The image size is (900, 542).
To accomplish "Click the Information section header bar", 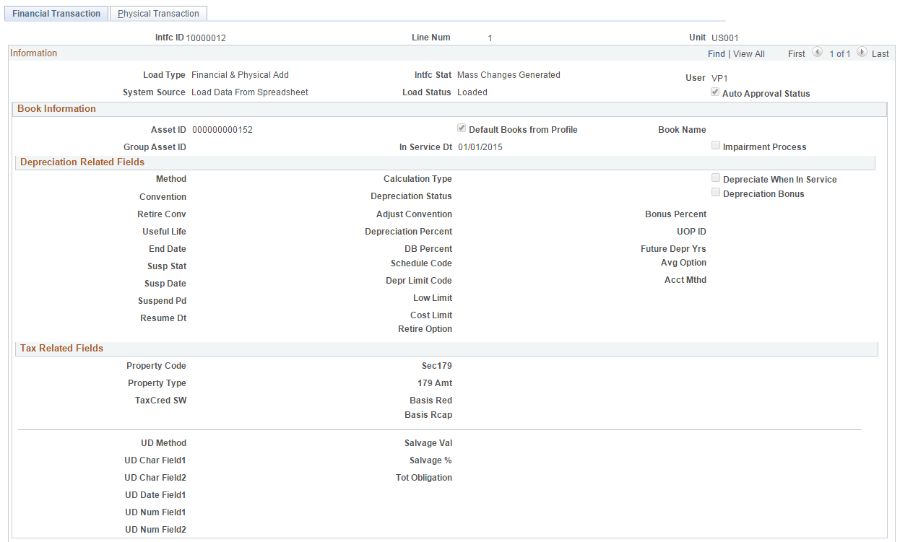I will (x=34, y=53).
